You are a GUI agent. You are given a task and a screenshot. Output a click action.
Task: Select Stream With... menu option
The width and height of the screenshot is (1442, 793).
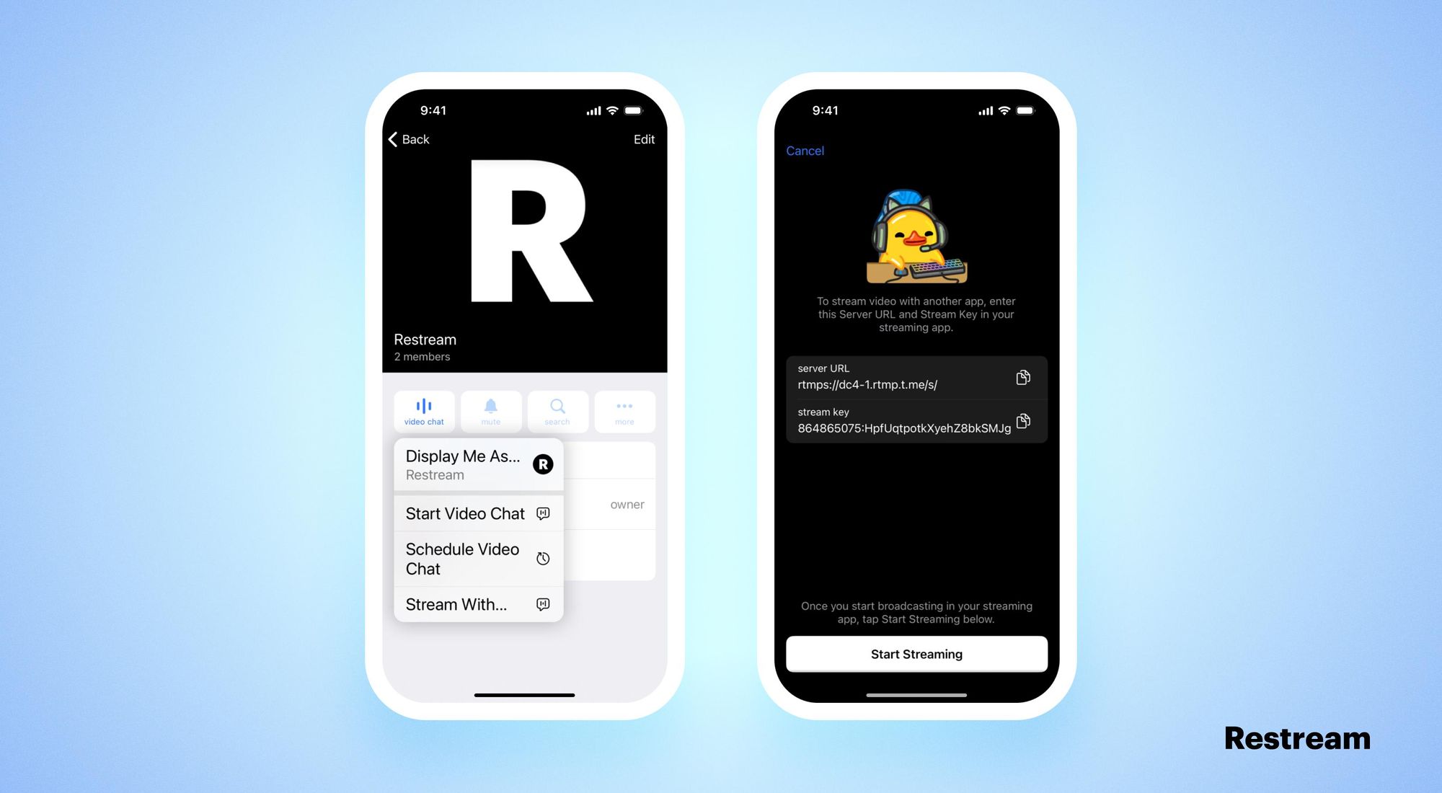coord(475,603)
